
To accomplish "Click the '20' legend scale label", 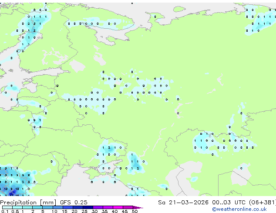I will pyautogui.click(x=74, y=211).
